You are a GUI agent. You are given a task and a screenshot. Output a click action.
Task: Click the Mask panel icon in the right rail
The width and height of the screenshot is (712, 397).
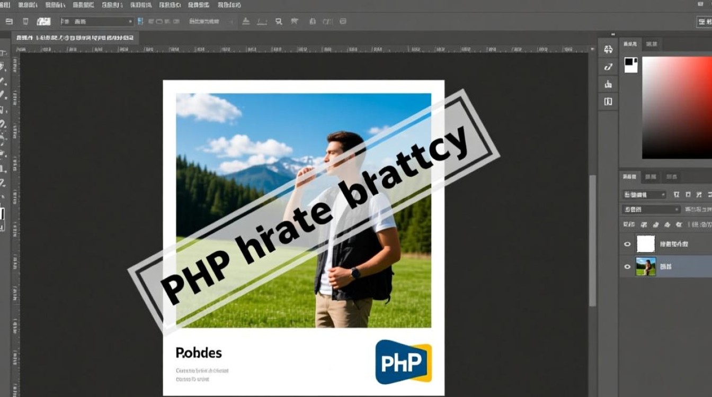click(607, 102)
